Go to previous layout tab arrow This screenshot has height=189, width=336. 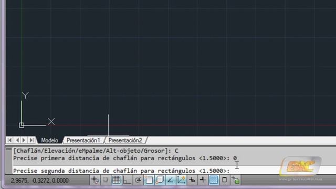[17, 140]
